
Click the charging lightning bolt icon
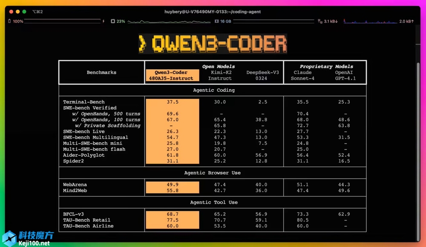[104, 21]
